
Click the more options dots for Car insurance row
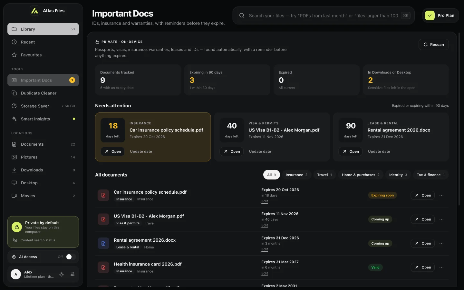(x=441, y=195)
